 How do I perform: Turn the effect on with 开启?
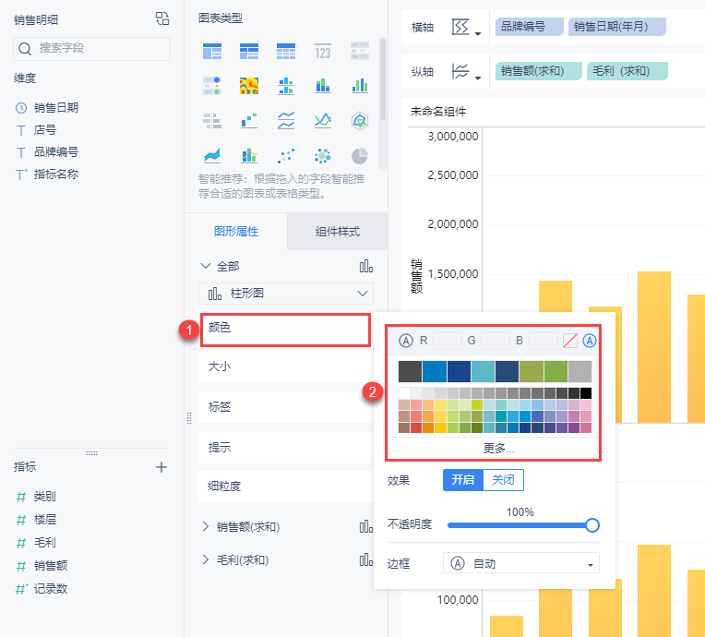(463, 479)
